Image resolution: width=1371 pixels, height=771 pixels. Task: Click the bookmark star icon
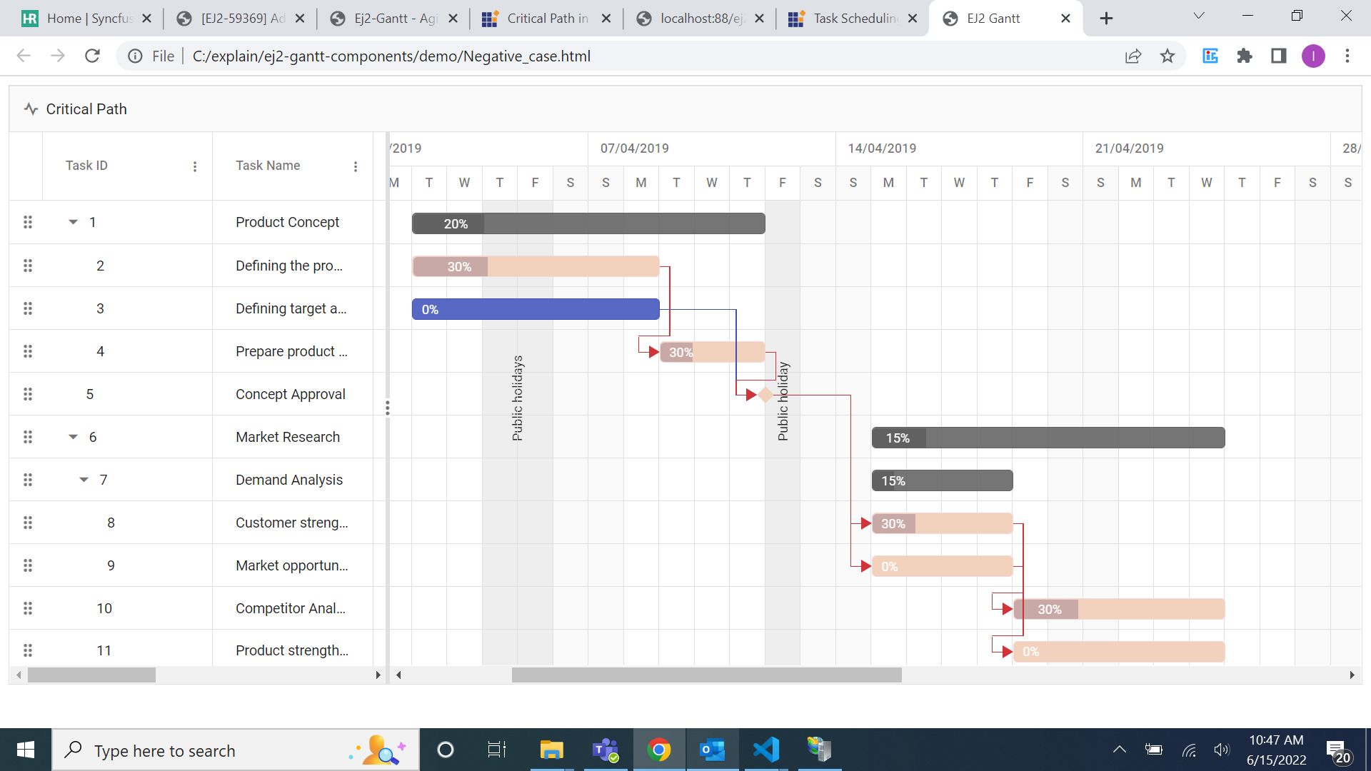[x=1167, y=56]
